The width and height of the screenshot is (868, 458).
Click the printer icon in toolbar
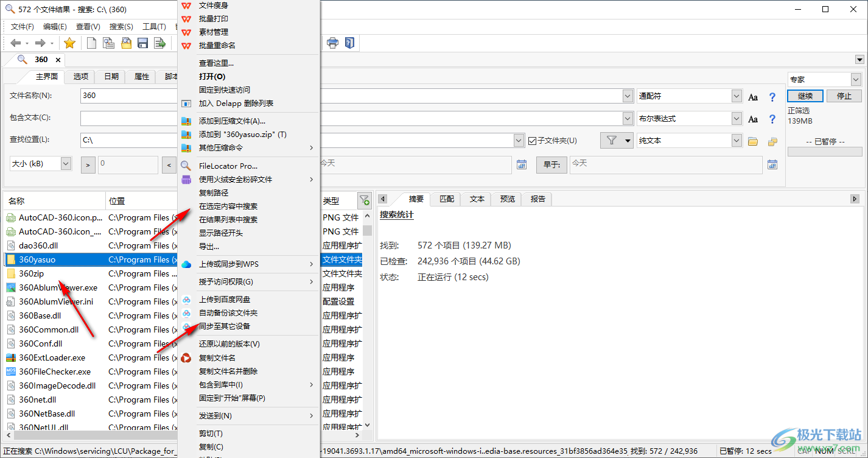click(x=332, y=43)
